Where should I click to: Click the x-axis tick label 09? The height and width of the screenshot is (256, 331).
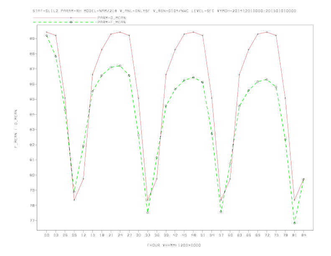[x=74, y=235]
